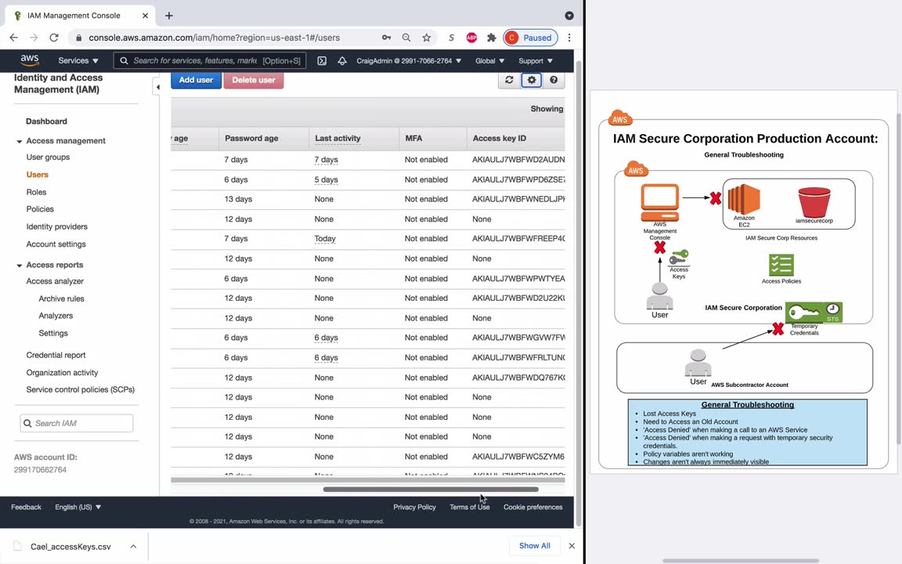Screen dimensions: 902x564
Task: Open the Global region dropdown
Action: pyautogui.click(x=489, y=60)
